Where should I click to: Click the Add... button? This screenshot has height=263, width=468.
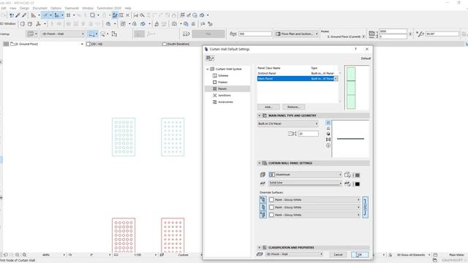[x=268, y=107]
